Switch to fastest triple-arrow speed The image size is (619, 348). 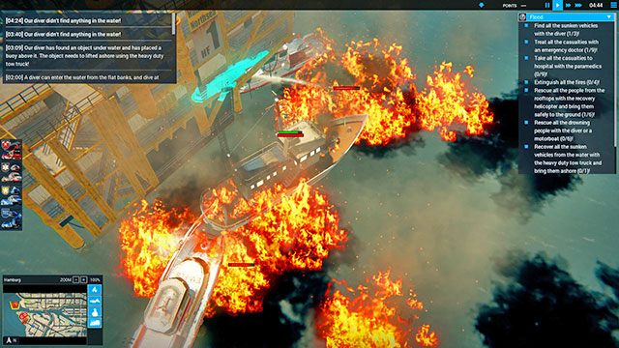click(x=578, y=5)
